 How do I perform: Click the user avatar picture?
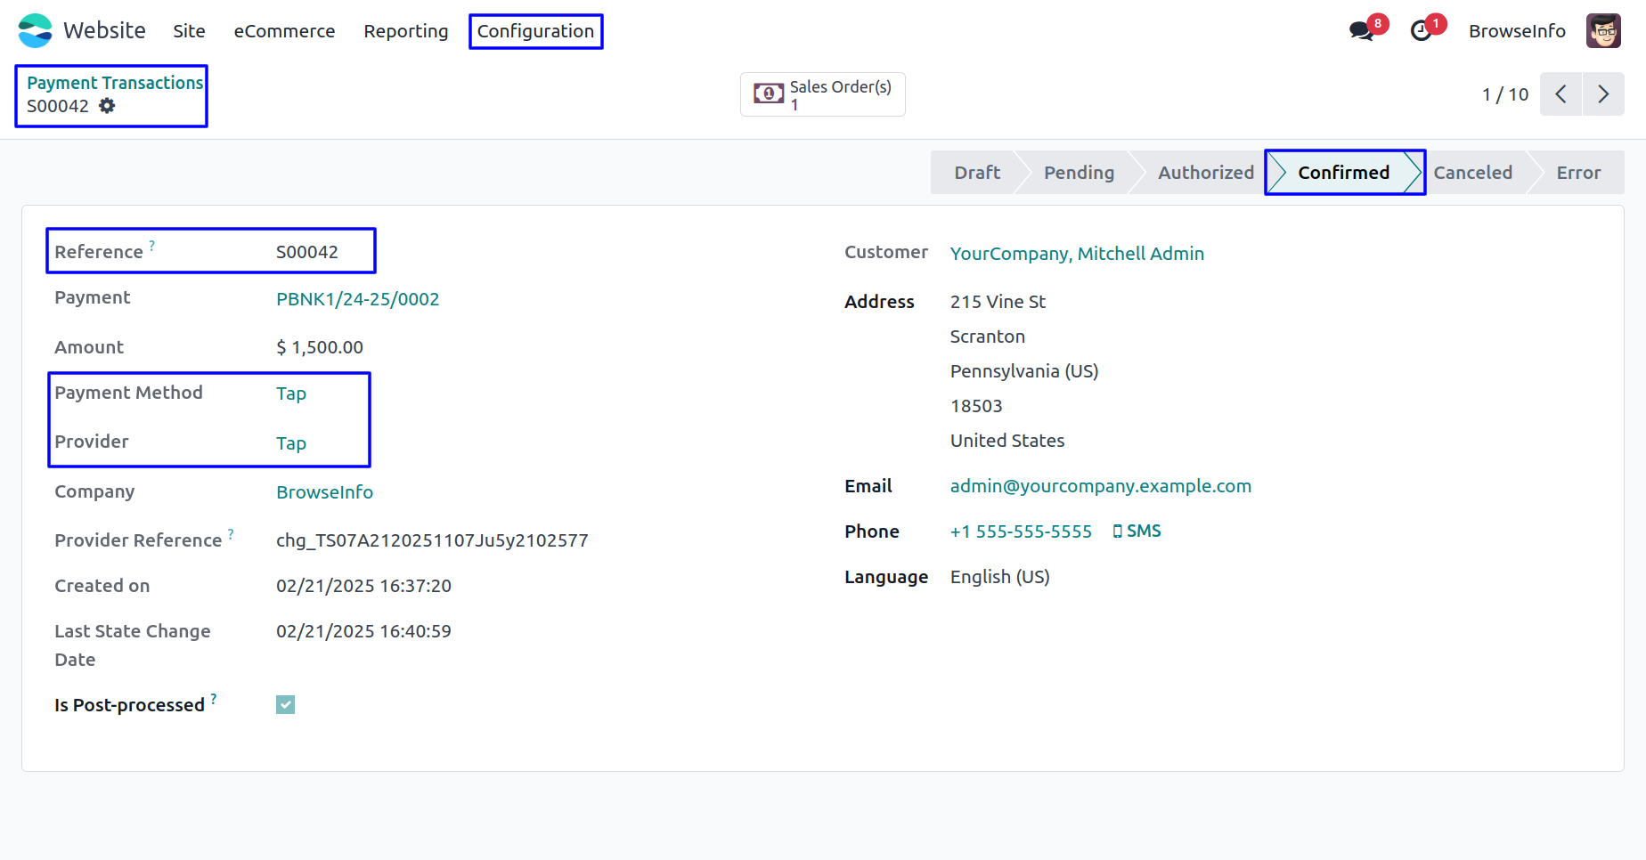click(x=1603, y=31)
